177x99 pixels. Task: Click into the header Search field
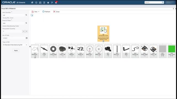click(153, 2)
